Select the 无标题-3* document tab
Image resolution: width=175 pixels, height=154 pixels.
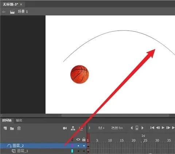[x=10, y=4]
